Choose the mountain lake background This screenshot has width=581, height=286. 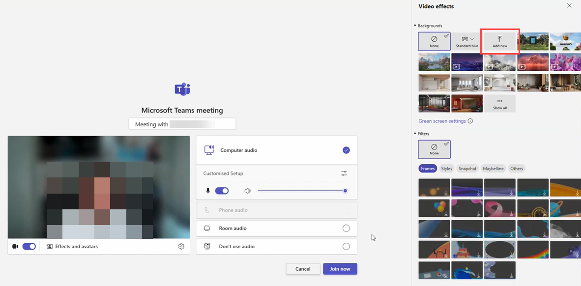click(x=434, y=62)
